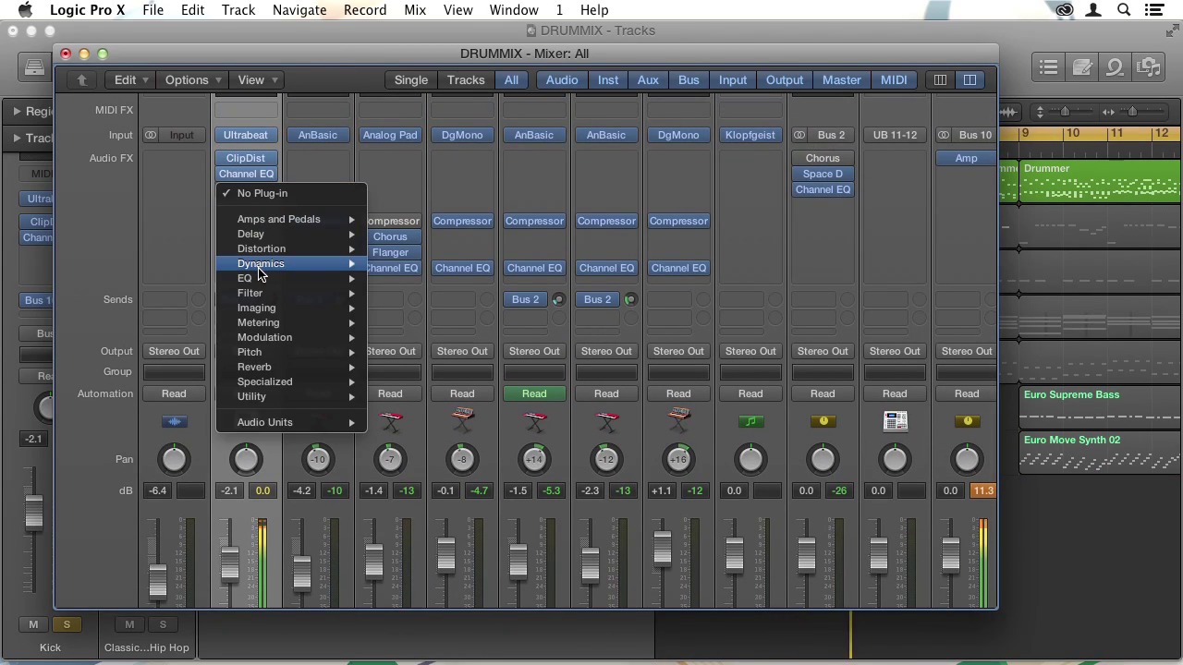The height and width of the screenshot is (665, 1183).
Task: Click the drum machine icon on UB 11-12 channel
Action: click(895, 422)
